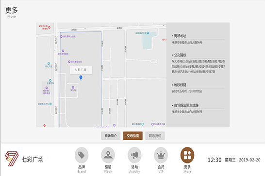The image size is (265, 176).
Task: Tap the 七彩广场 logo in the bottom bar
Action: [x=12, y=159]
